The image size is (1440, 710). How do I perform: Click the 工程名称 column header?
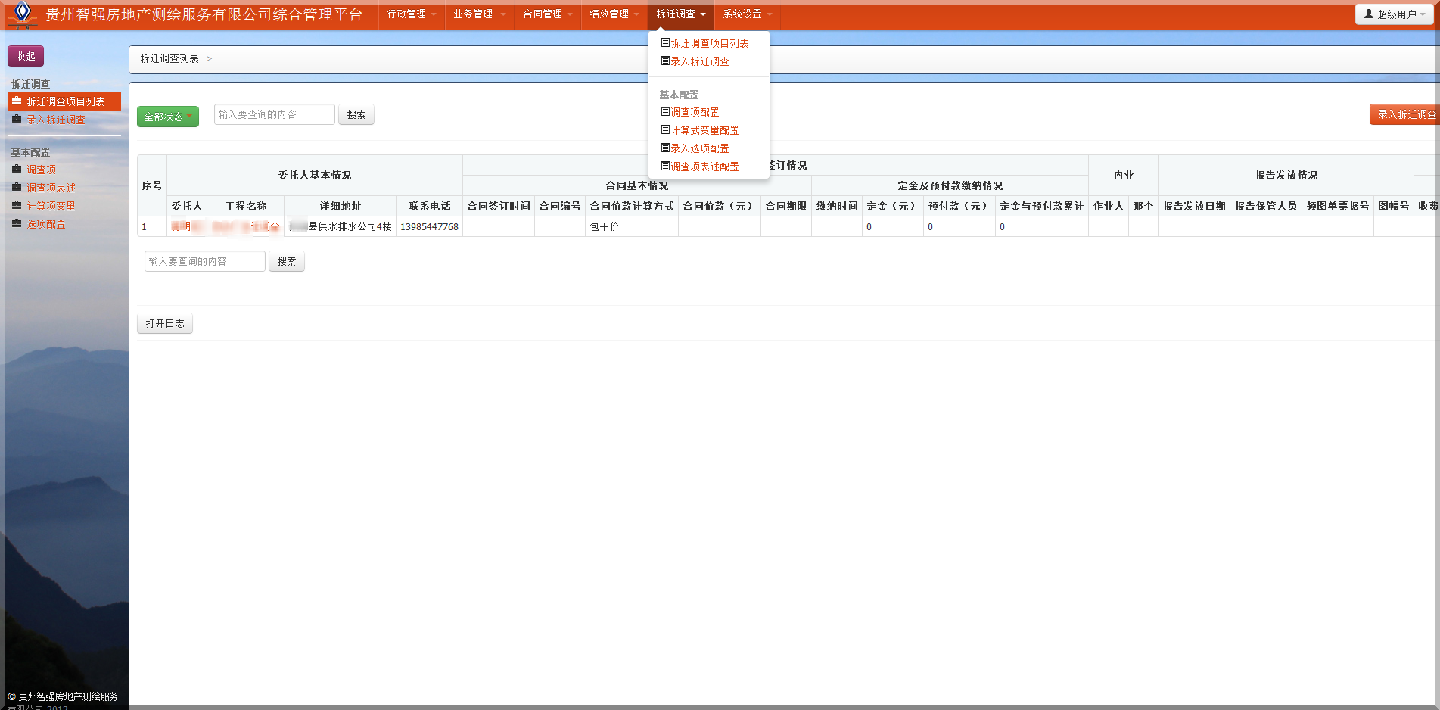point(246,206)
